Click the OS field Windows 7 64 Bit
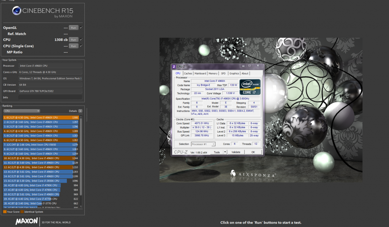Viewport: 389px width, 227px height. point(51,78)
